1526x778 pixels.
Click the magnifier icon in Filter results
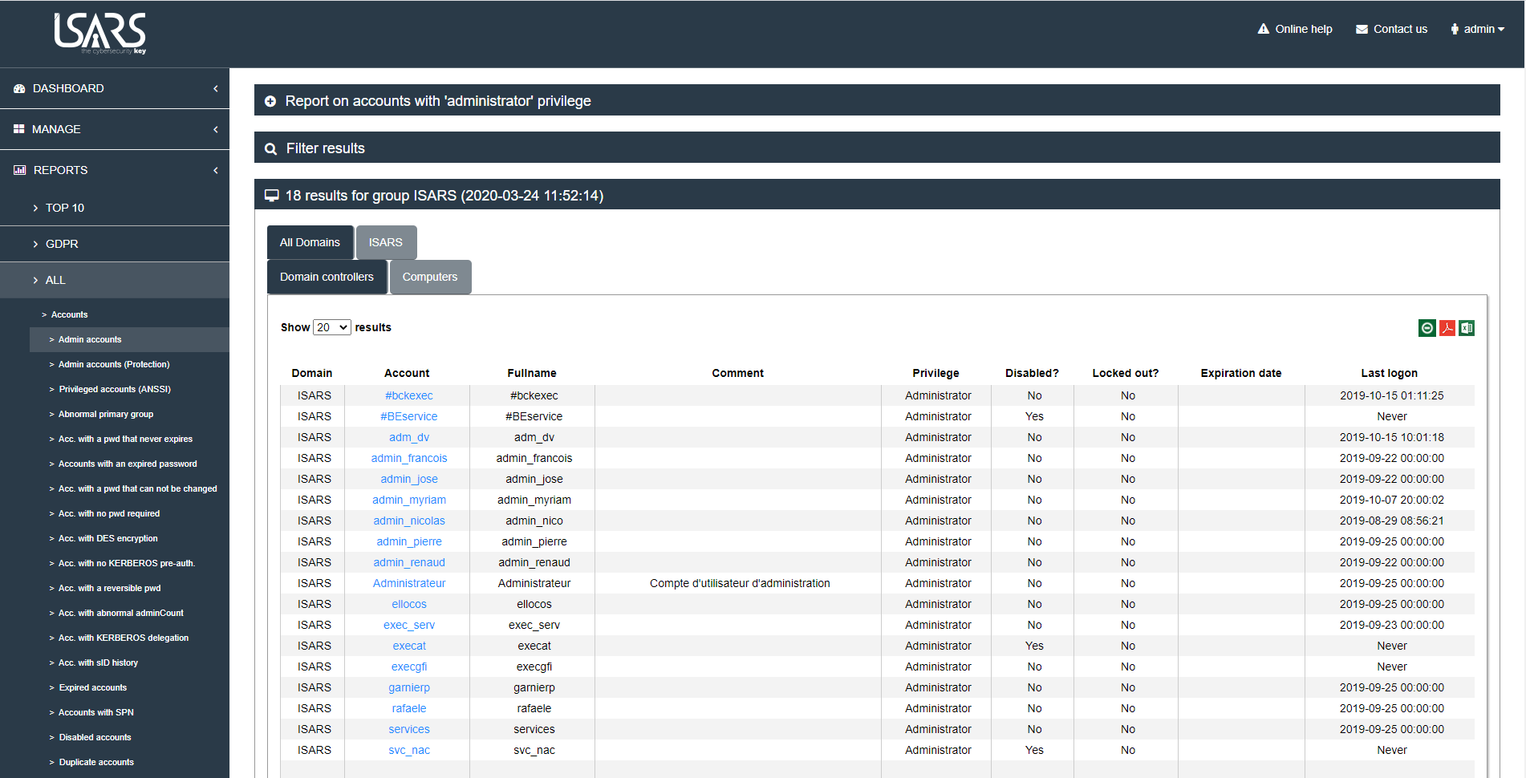[271, 149]
